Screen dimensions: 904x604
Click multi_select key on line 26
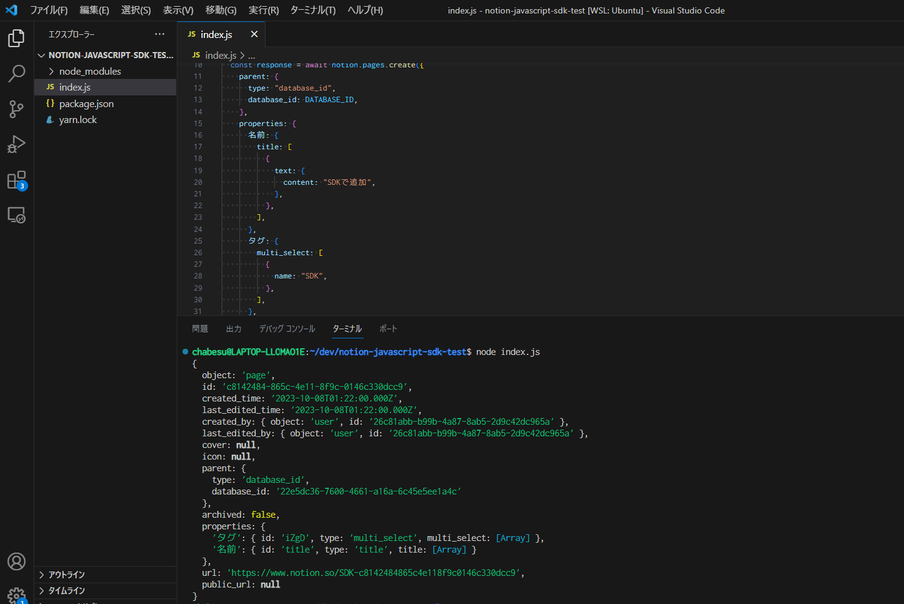tap(283, 253)
